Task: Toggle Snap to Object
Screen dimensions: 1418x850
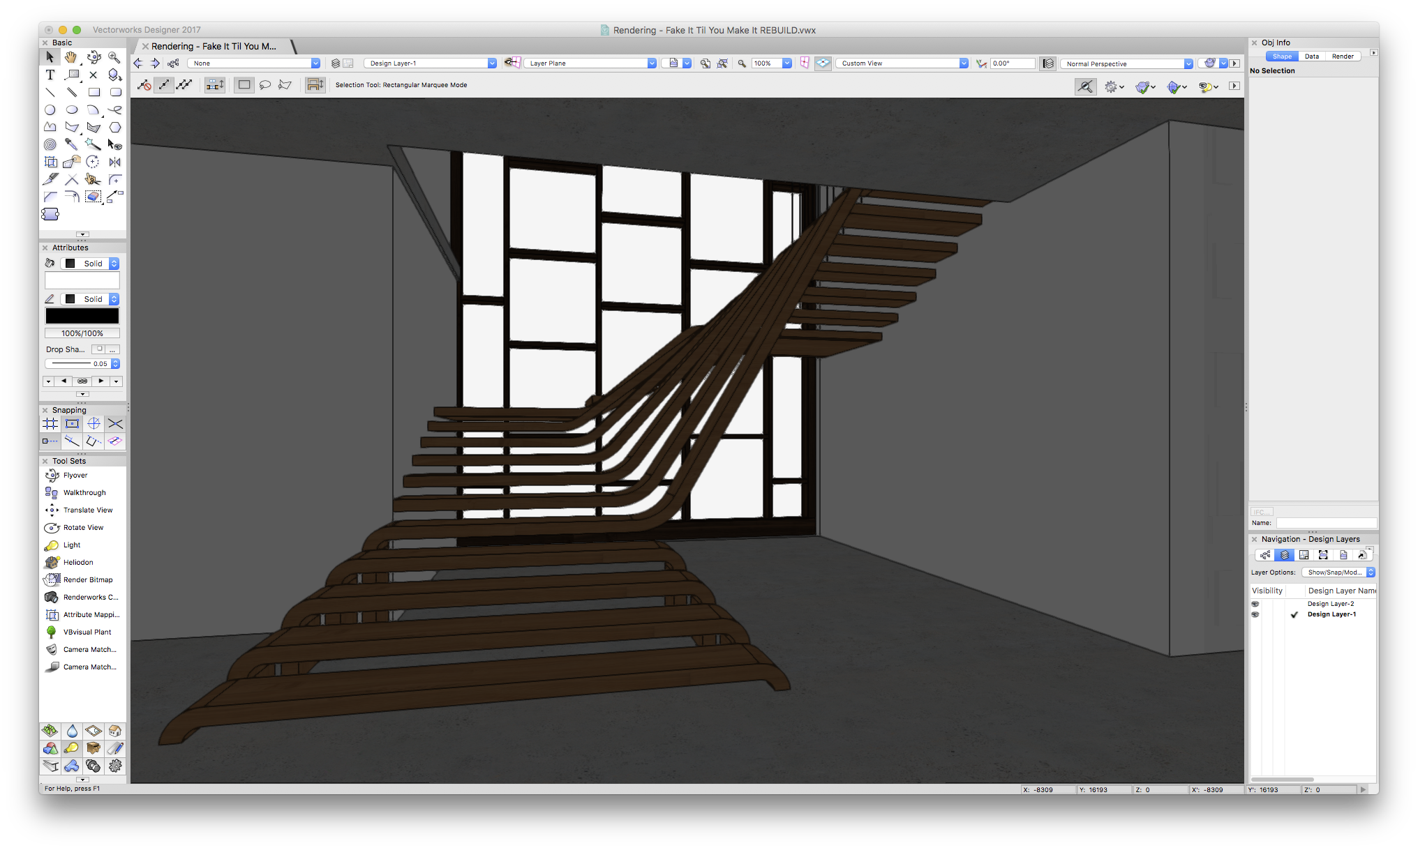Action: coord(72,423)
